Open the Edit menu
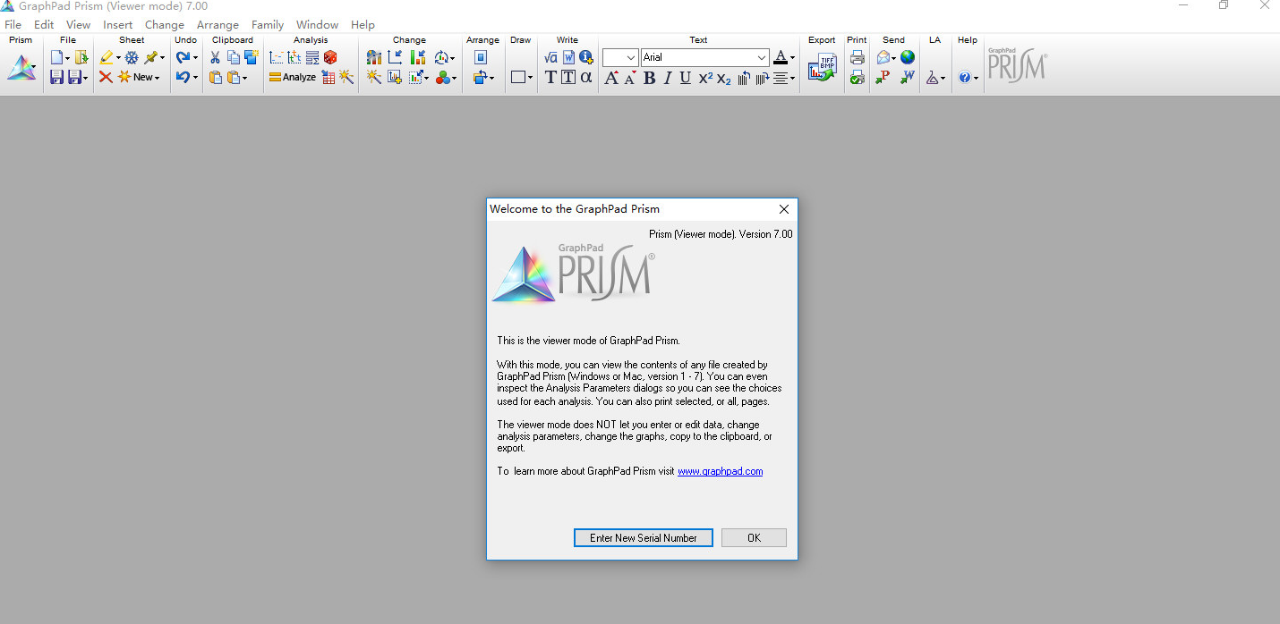 point(44,25)
